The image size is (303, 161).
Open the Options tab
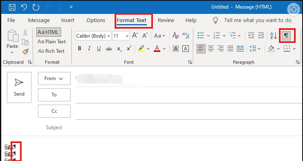(96, 20)
